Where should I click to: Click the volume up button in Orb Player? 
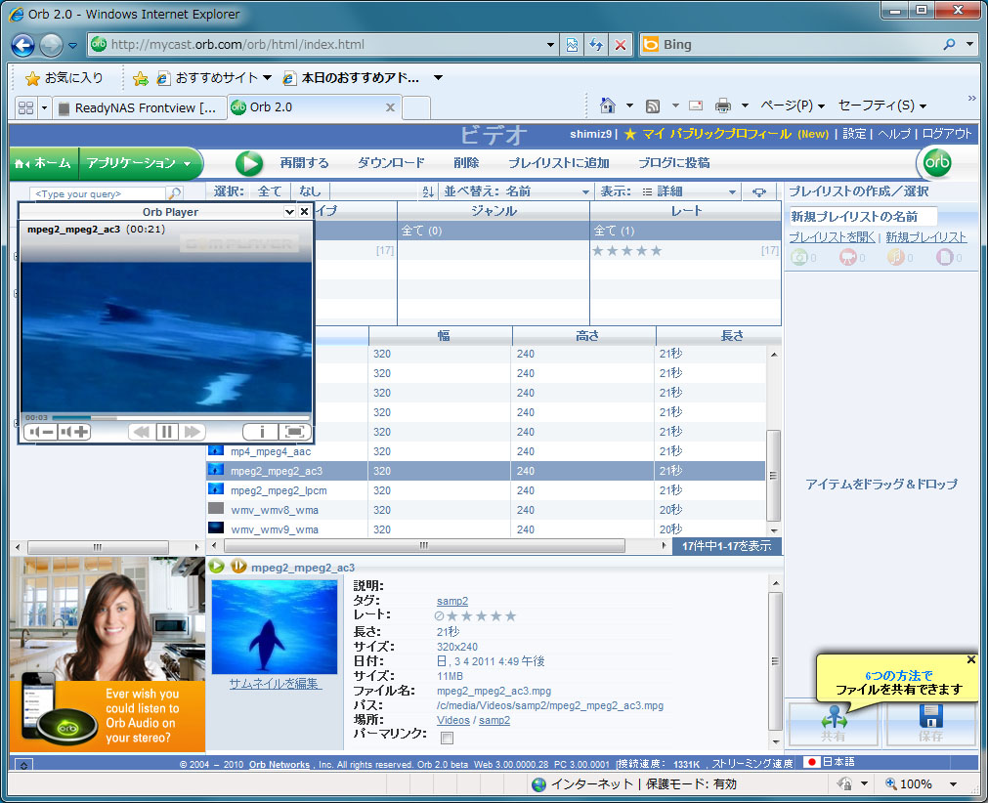75,432
